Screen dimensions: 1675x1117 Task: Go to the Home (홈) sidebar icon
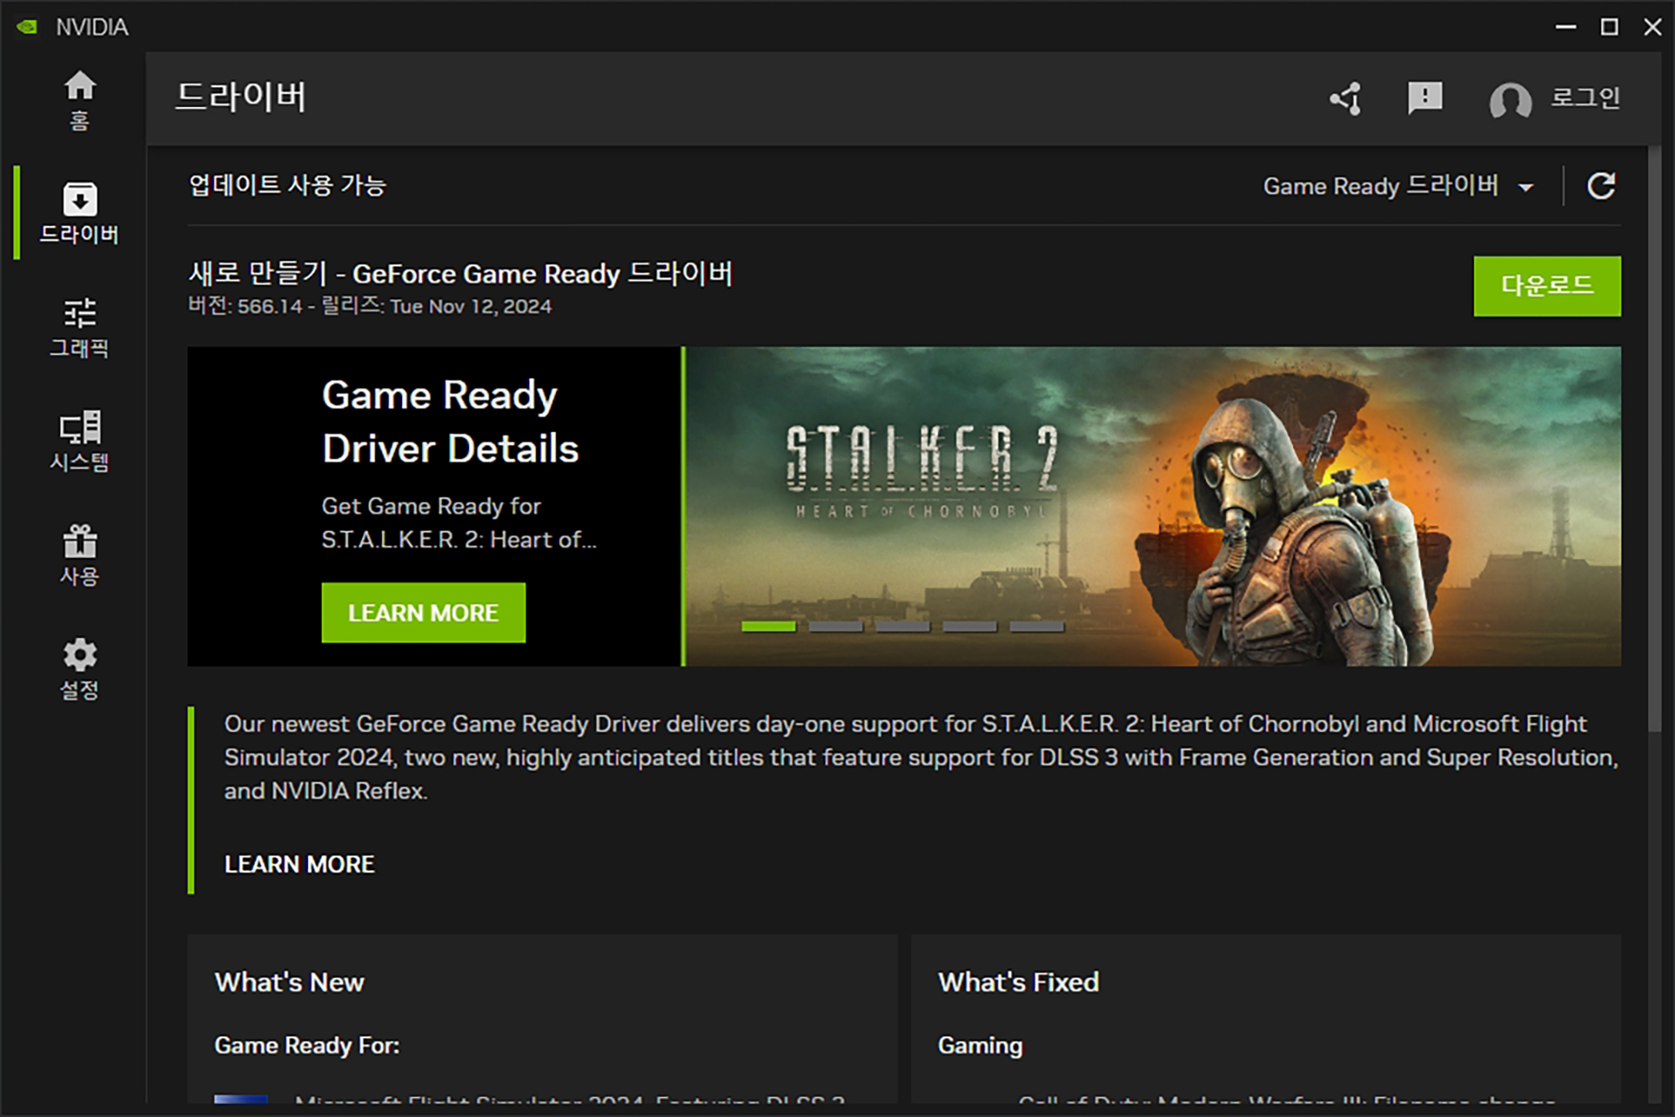(80, 98)
